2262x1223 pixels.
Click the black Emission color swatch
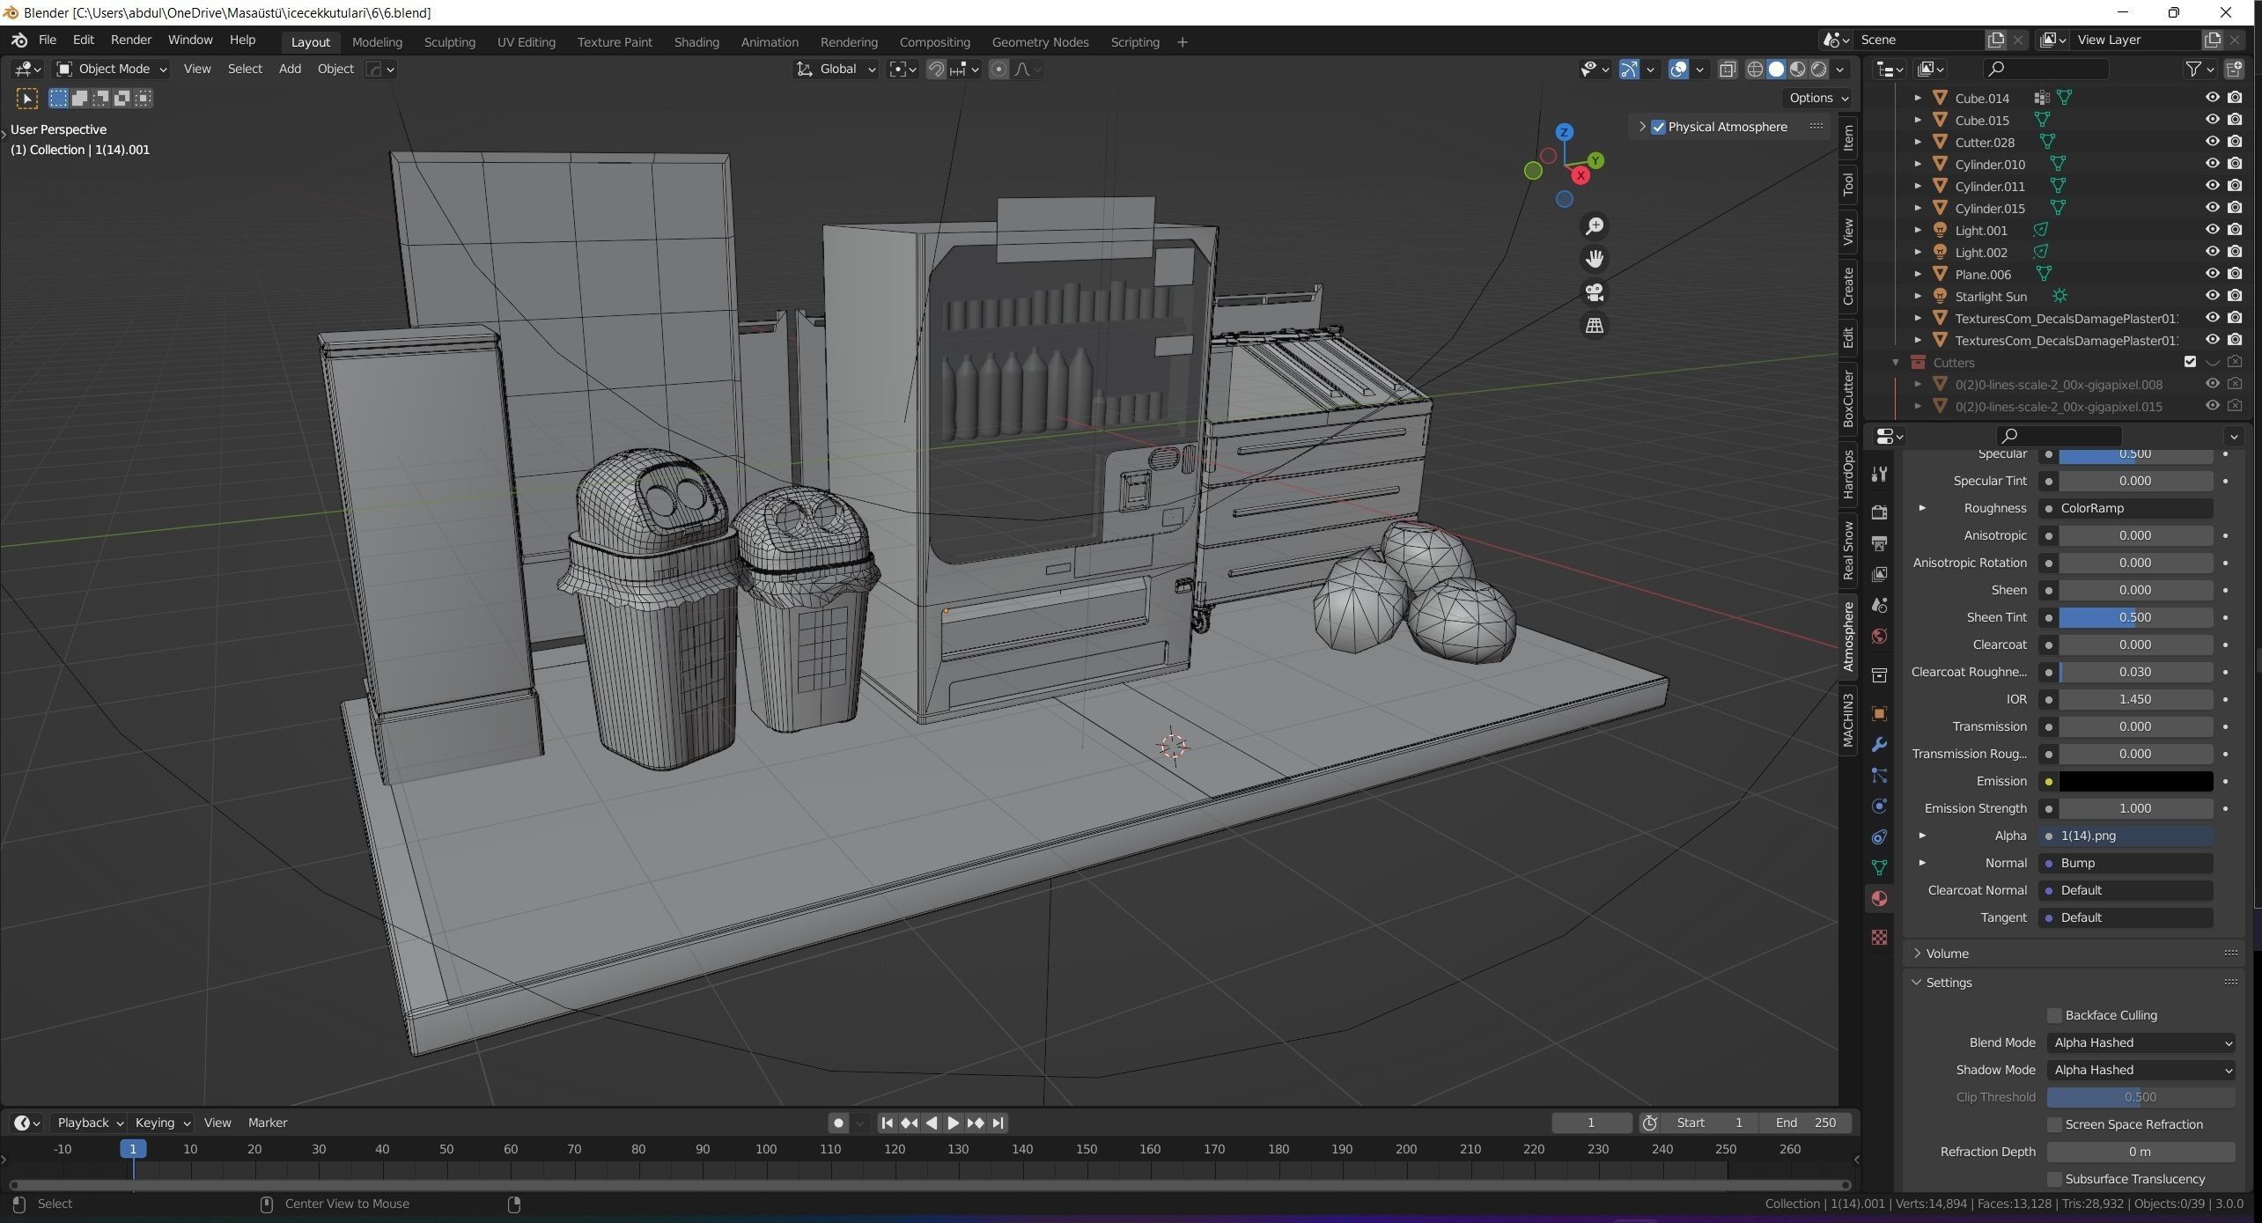(x=2135, y=781)
